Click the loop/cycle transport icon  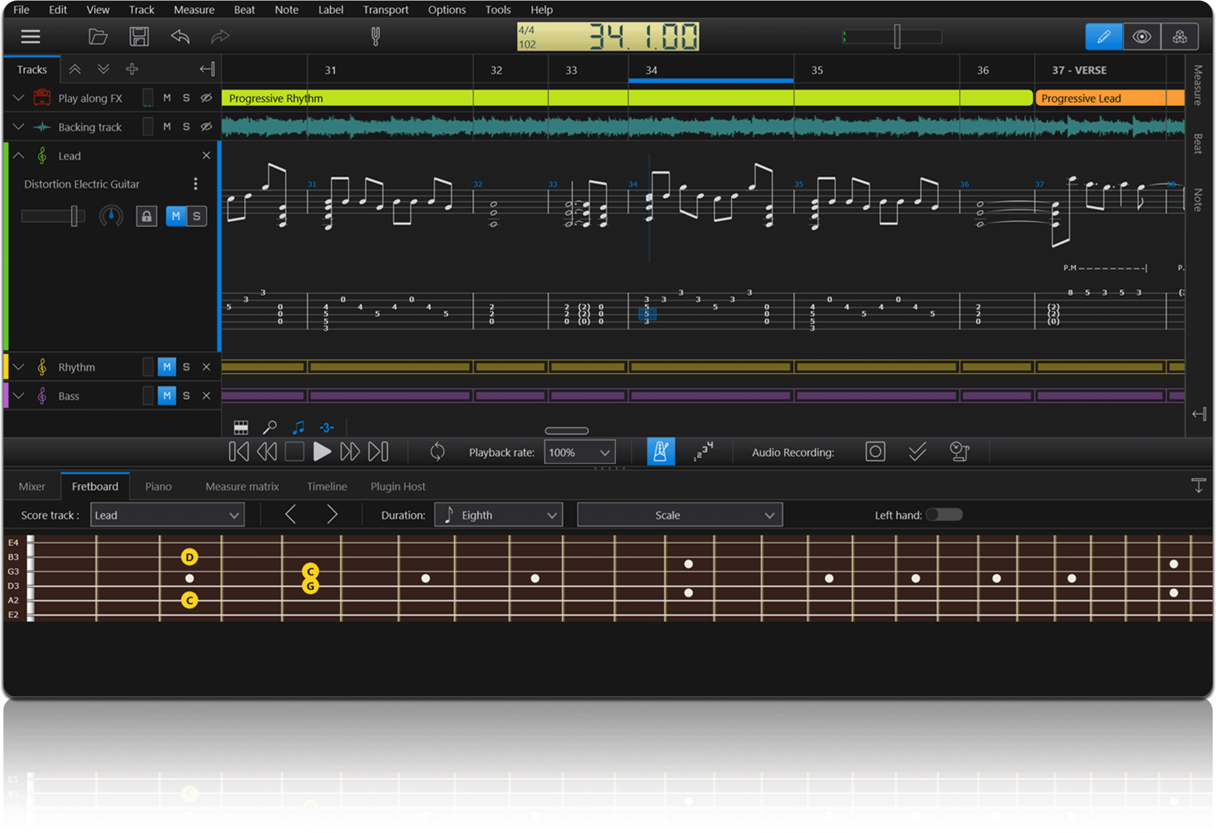434,451
